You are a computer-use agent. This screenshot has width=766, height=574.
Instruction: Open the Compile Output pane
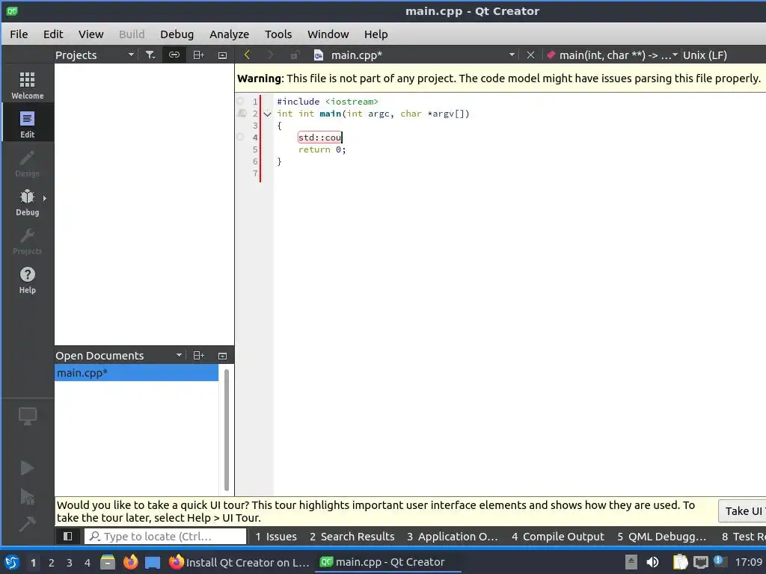pyautogui.click(x=558, y=537)
